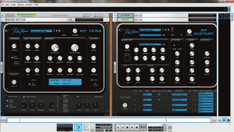The height and width of the screenshot is (132, 234).
Task: Open the Distort Param 2 destination selector
Action: click(179, 94)
